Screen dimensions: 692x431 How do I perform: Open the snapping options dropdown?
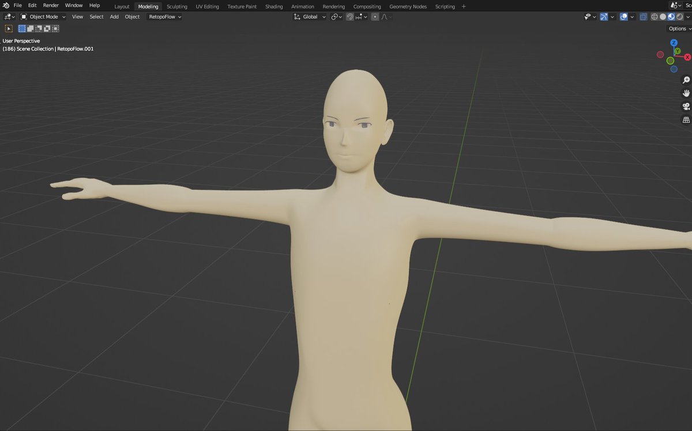[362, 17]
